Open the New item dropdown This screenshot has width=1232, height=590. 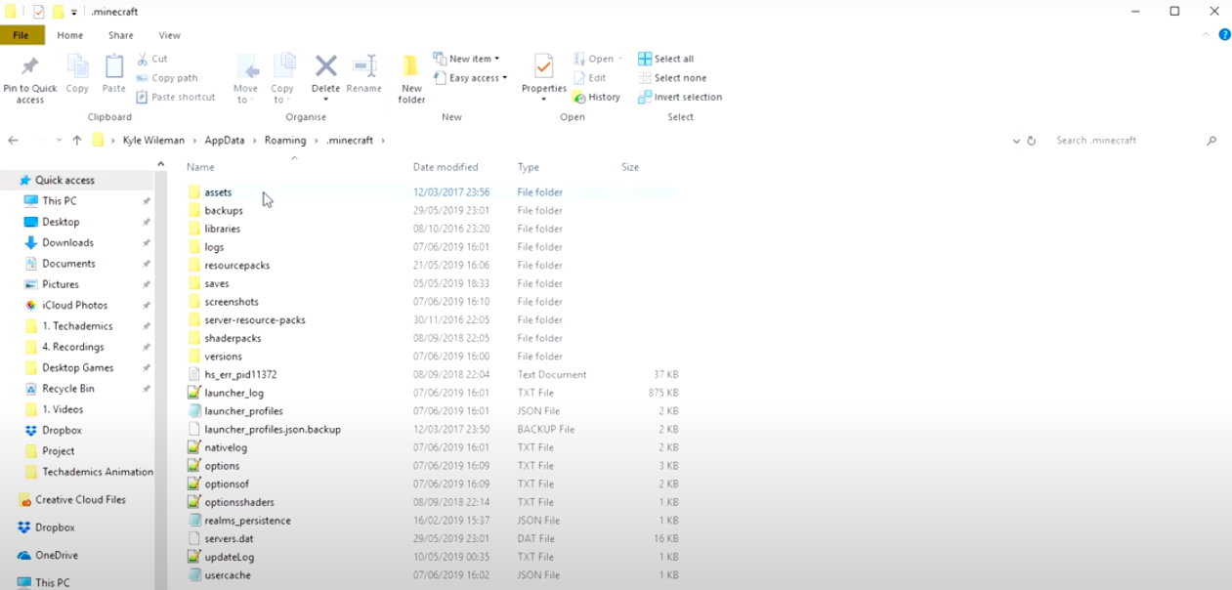pos(466,59)
